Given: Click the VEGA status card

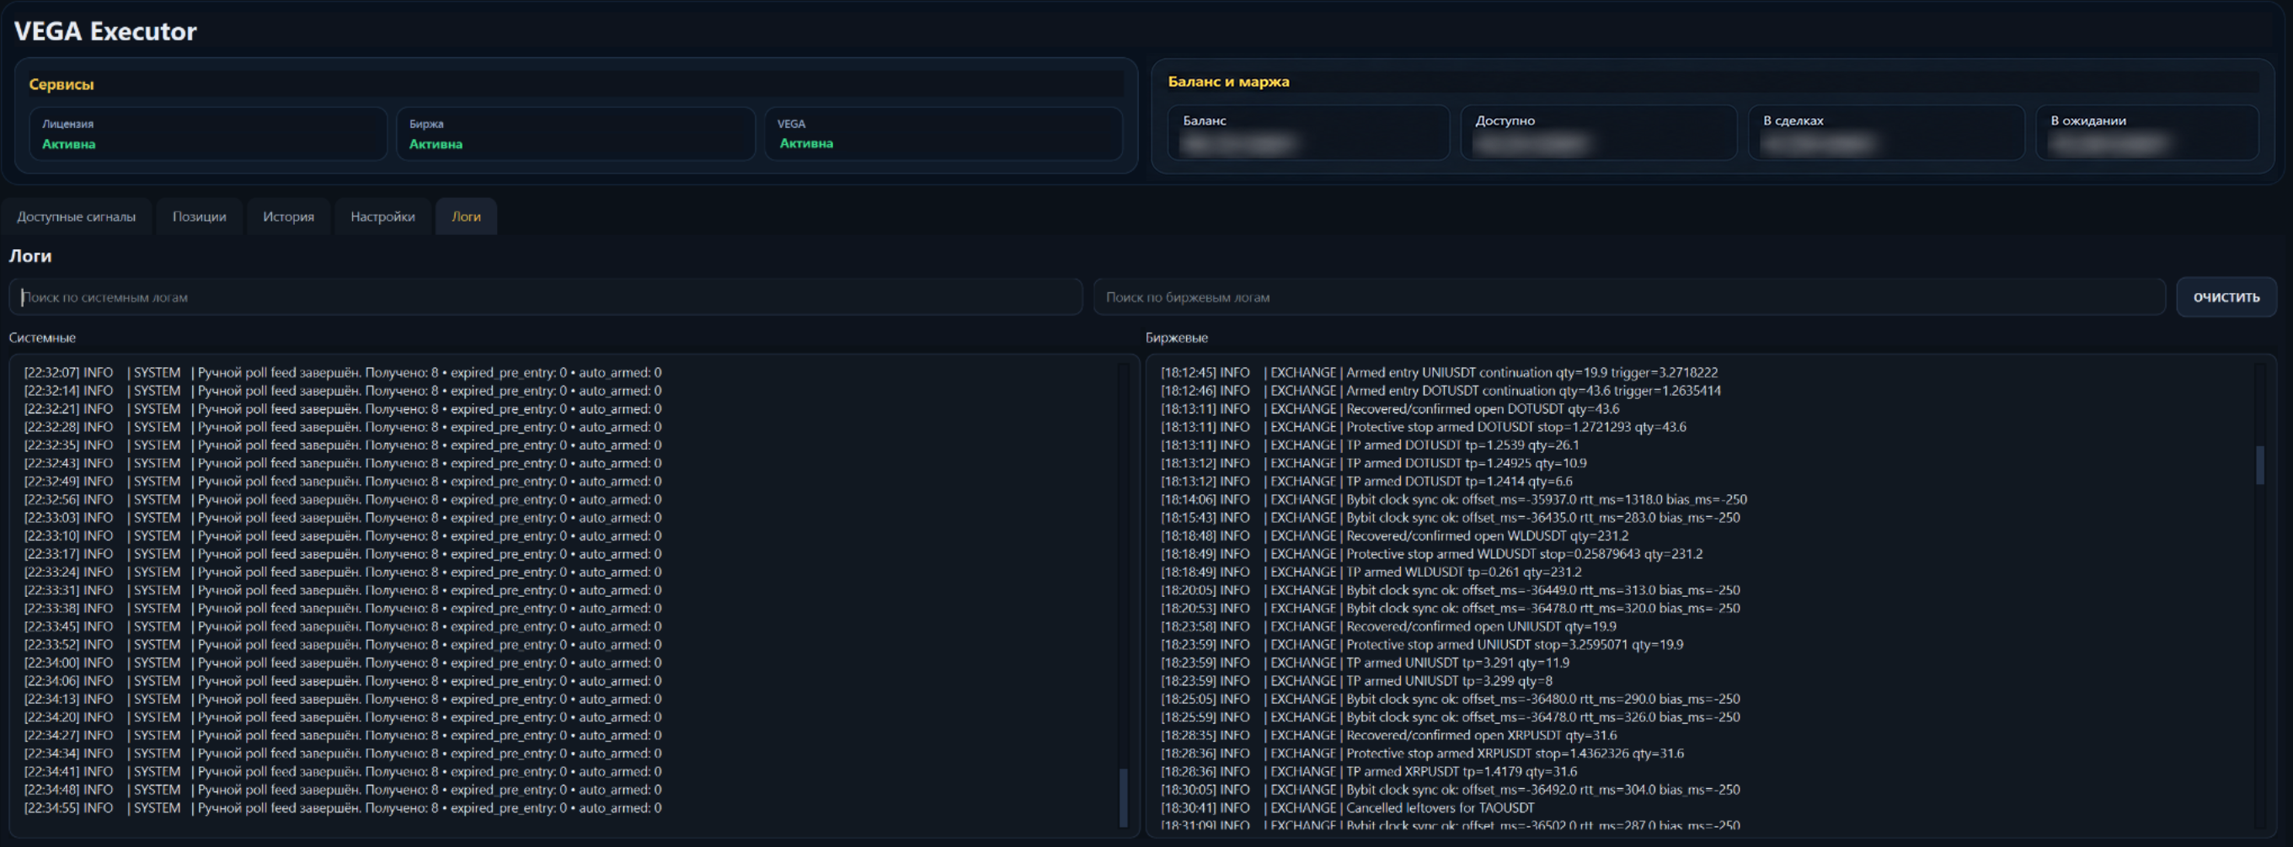Looking at the screenshot, I should (x=943, y=134).
